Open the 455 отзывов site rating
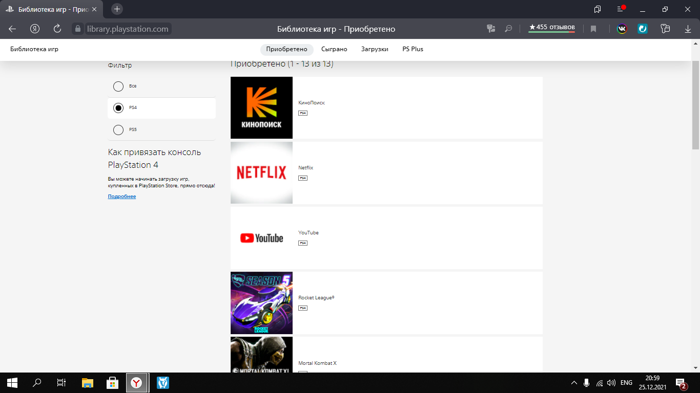This screenshot has height=393, width=700. [x=552, y=28]
